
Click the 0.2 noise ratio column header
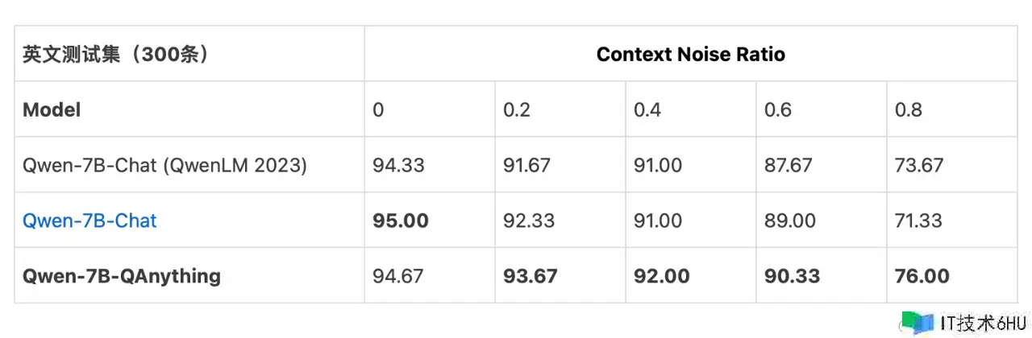pos(516,109)
